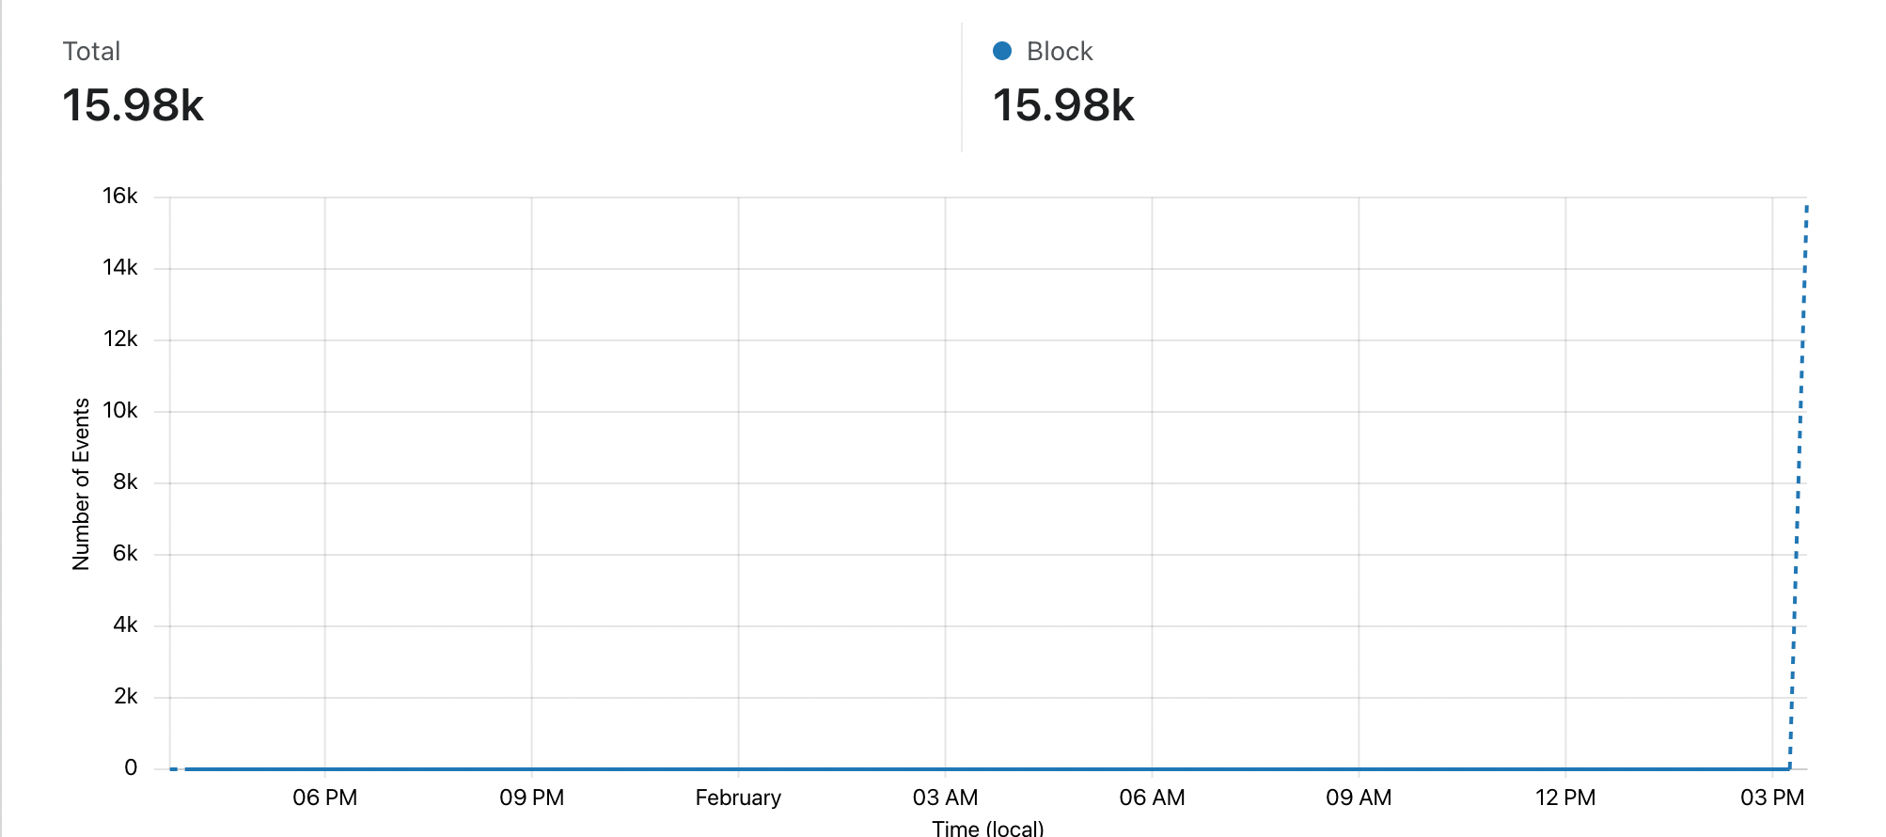
Task: Click the 03 PM time axis label
Action: (x=1772, y=798)
